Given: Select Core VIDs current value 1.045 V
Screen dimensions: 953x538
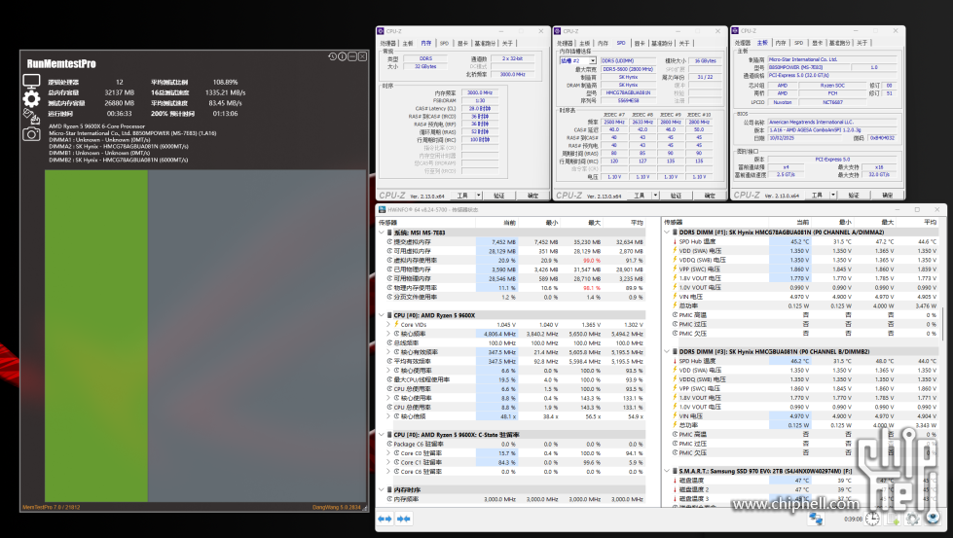Looking at the screenshot, I should pos(503,324).
